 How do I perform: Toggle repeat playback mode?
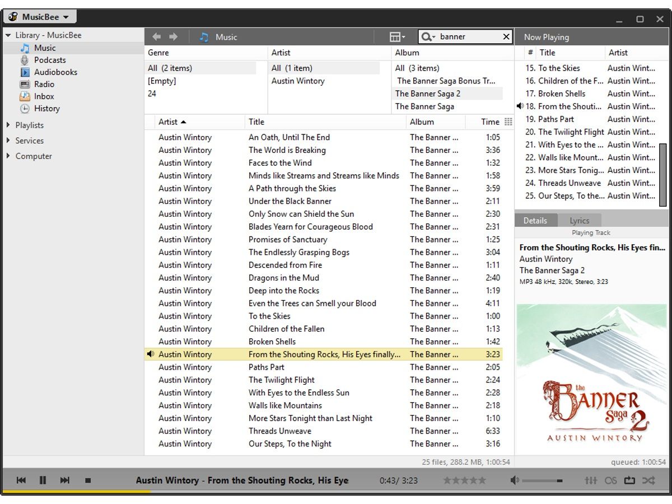click(x=629, y=480)
